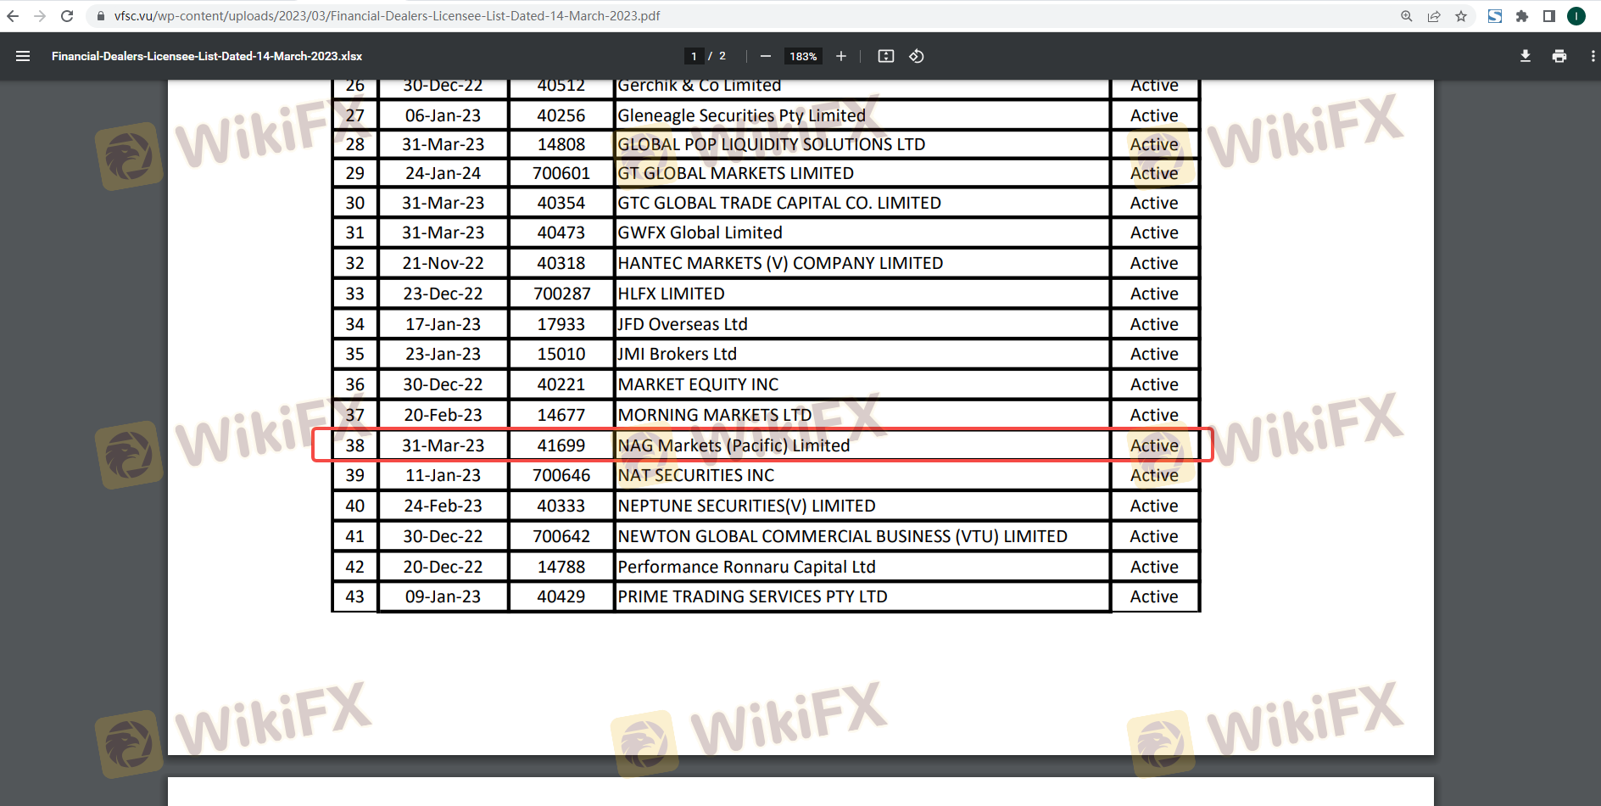1601x806 pixels.
Task: Select row number 33
Action: [x=354, y=294]
